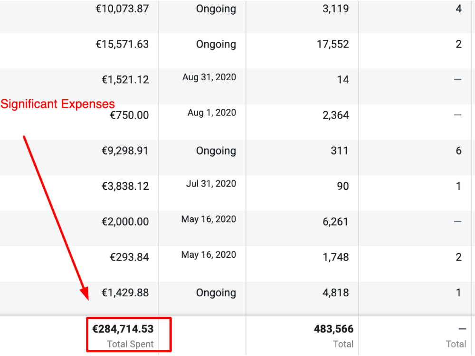Click the 6,261 results value
Viewport: 475px width, 356px height.
click(x=335, y=222)
